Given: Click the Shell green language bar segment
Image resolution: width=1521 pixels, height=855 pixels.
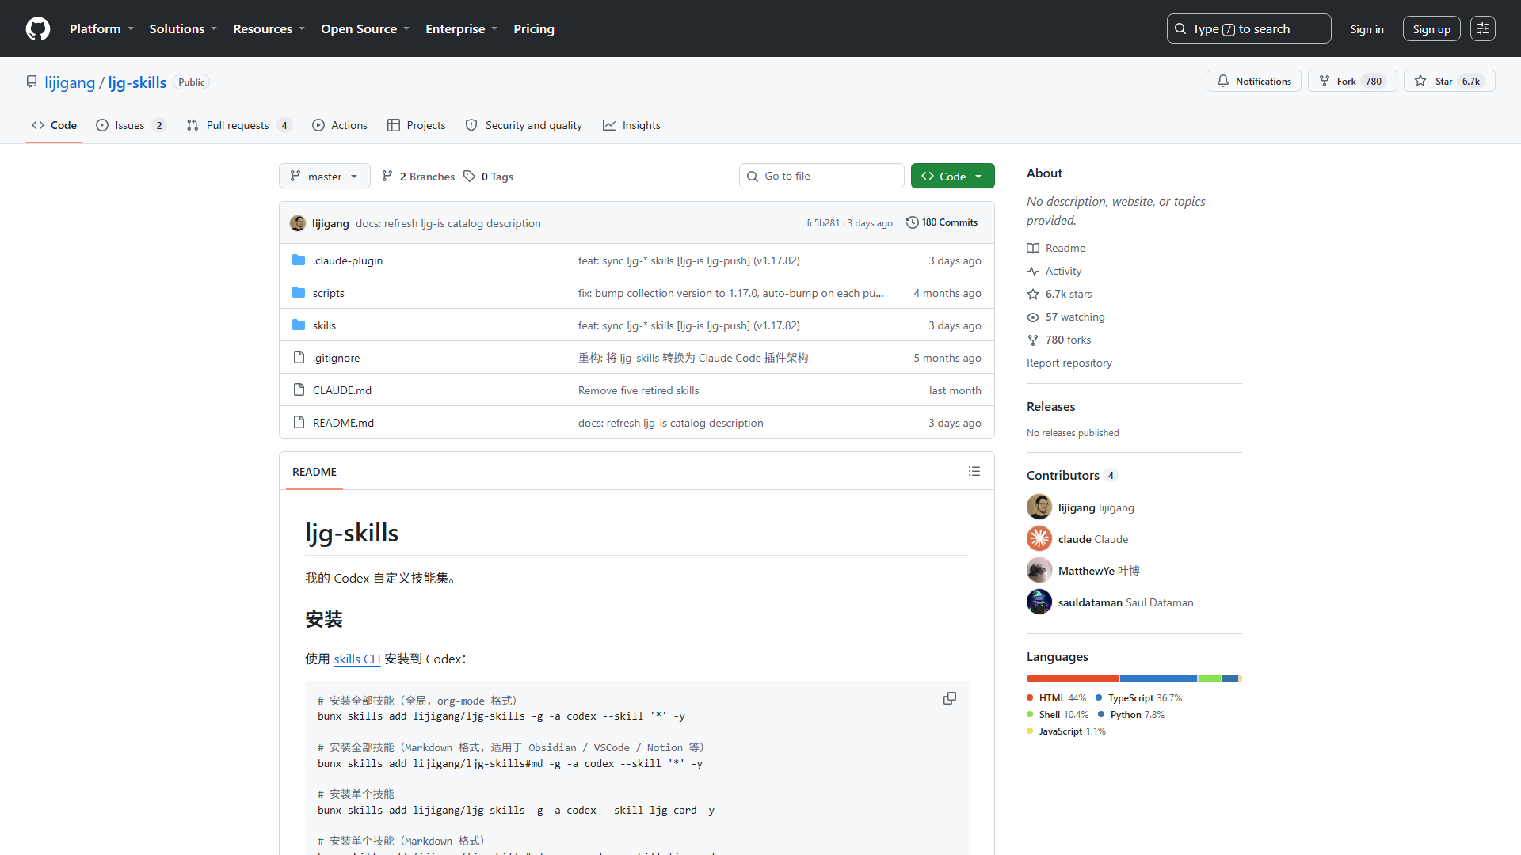Looking at the screenshot, I should coord(1210,678).
